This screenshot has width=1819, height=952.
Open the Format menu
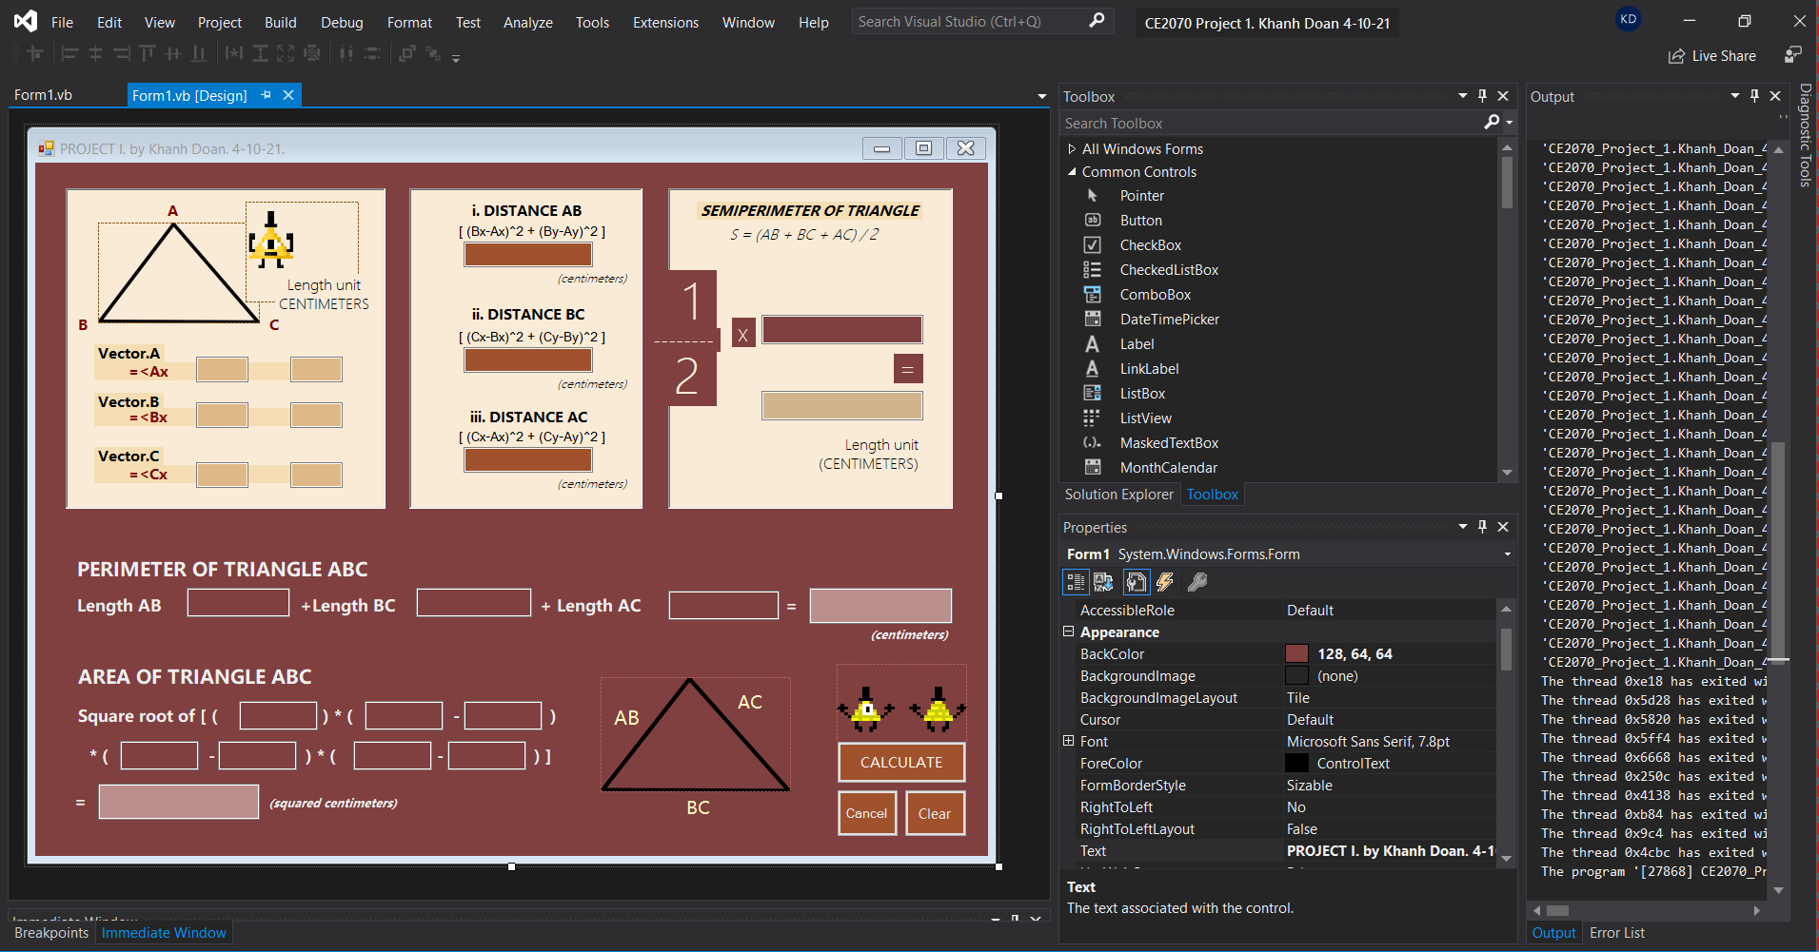409,22
